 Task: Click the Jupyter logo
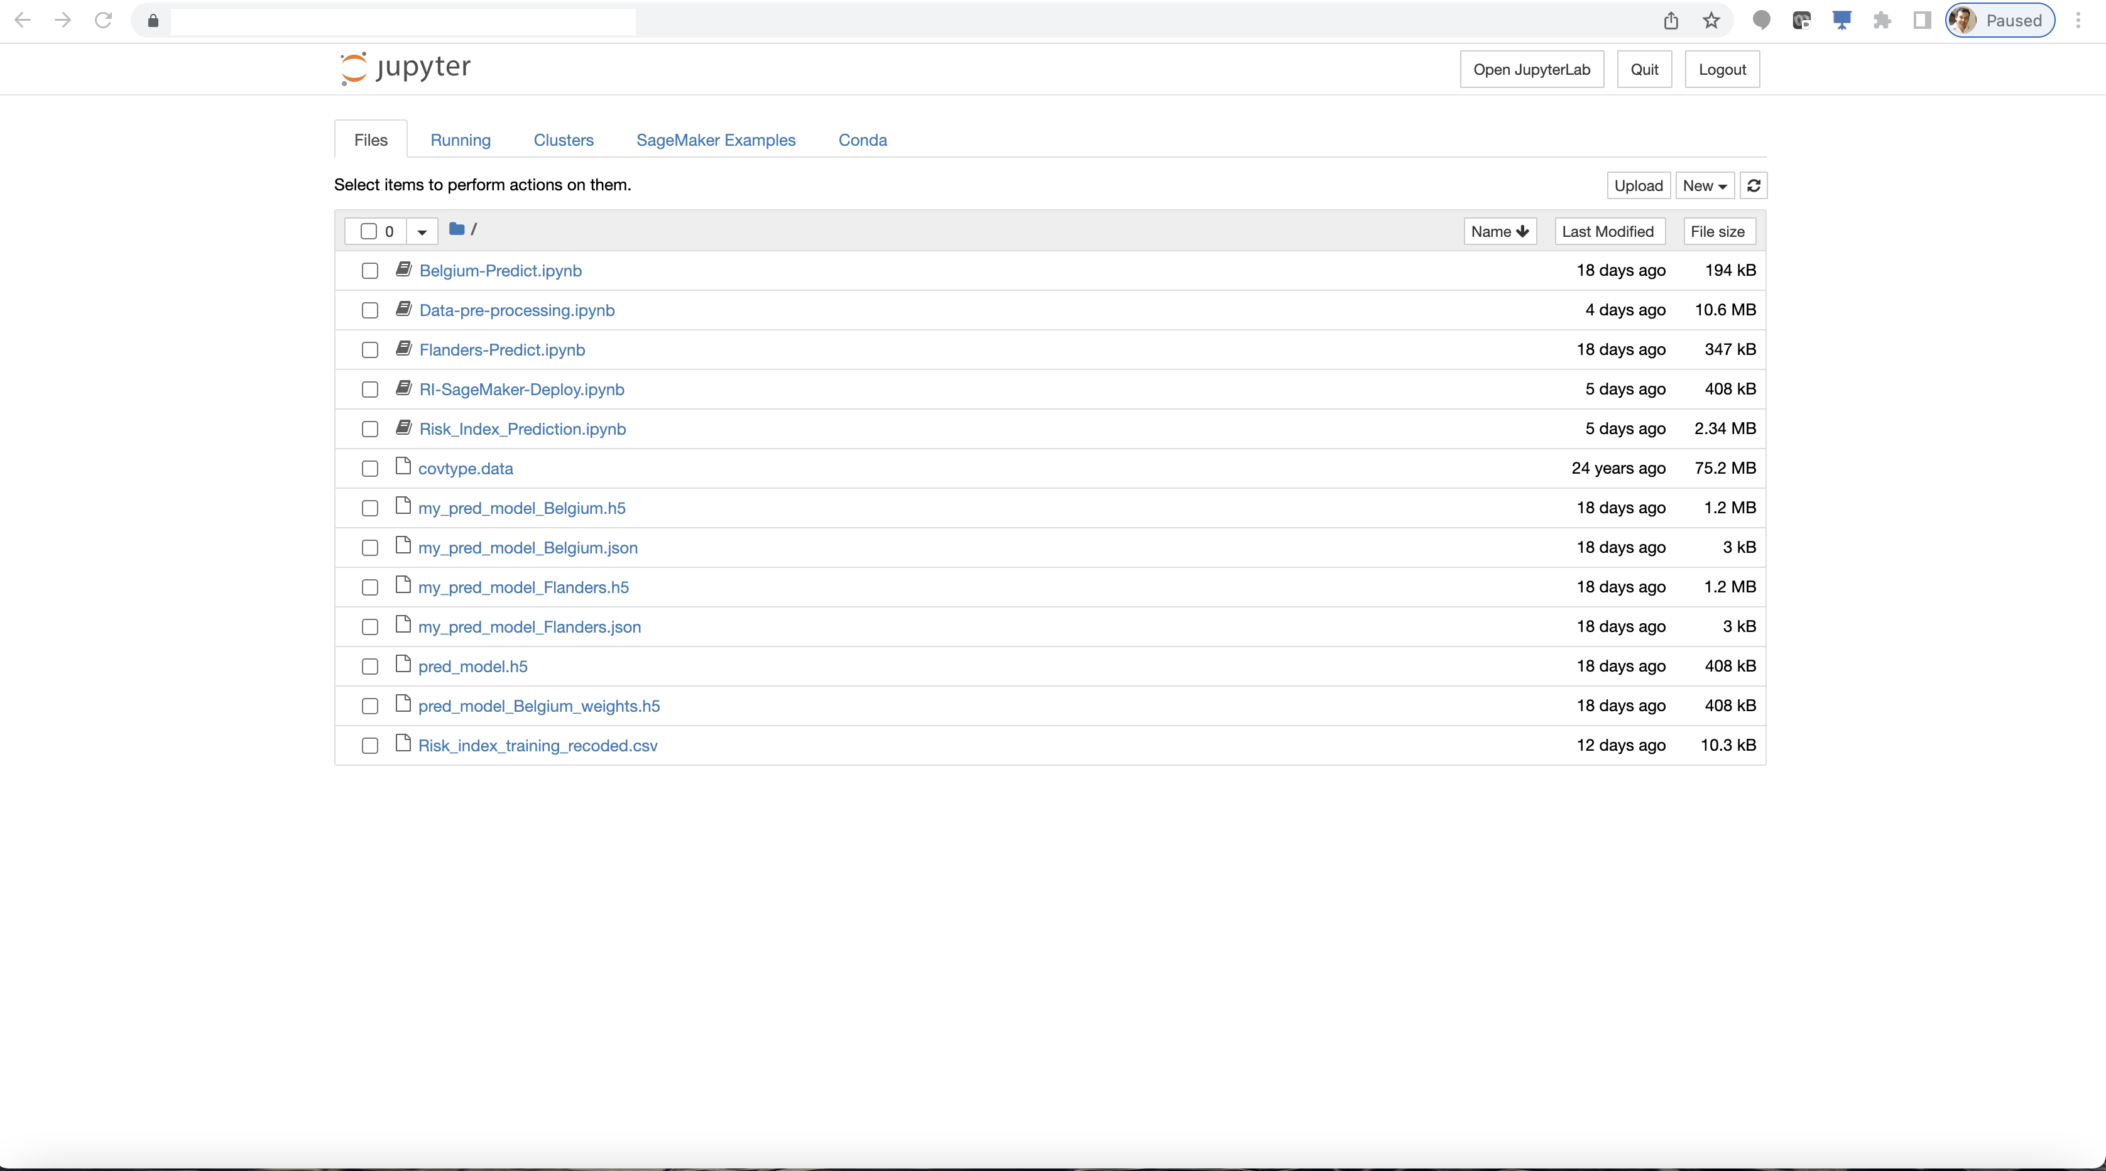(405, 68)
